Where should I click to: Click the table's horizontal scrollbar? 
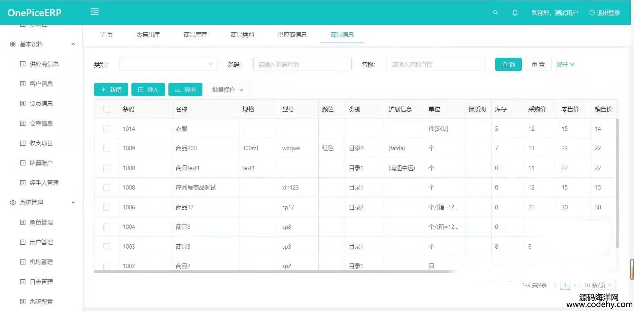coord(264,271)
